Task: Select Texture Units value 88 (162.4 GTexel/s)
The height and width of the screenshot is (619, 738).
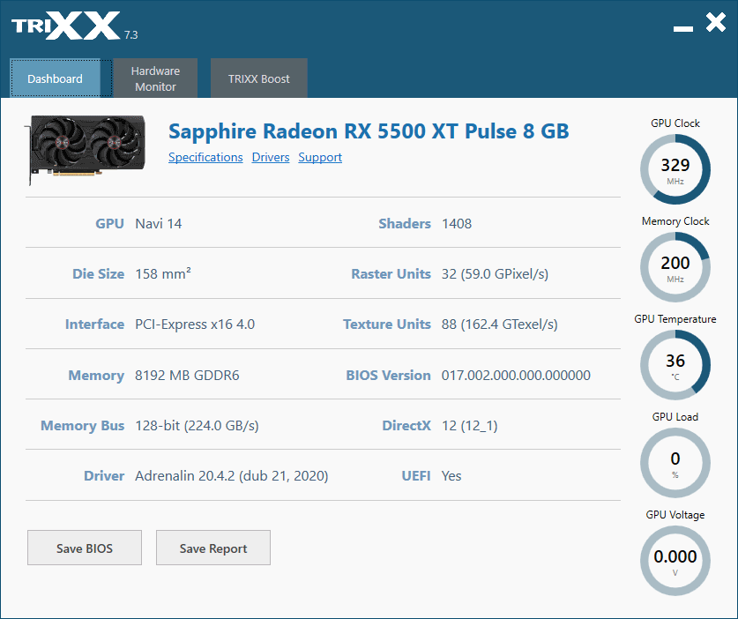Action: coord(500,324)
